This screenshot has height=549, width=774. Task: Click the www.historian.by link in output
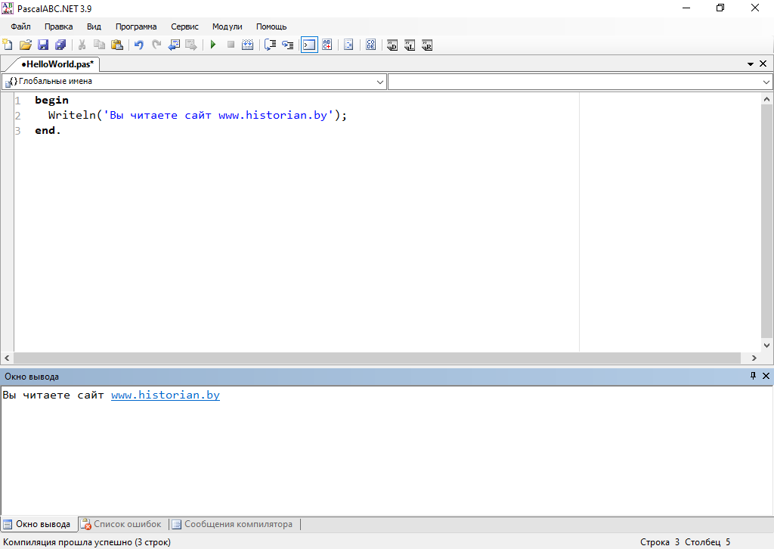(x=165, y=395)
